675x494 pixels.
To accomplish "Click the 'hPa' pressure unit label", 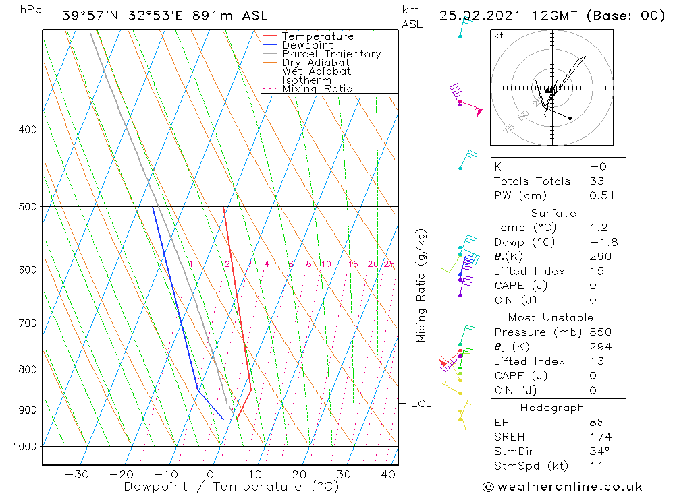I will pyautogui.click(x=31, y=10).
